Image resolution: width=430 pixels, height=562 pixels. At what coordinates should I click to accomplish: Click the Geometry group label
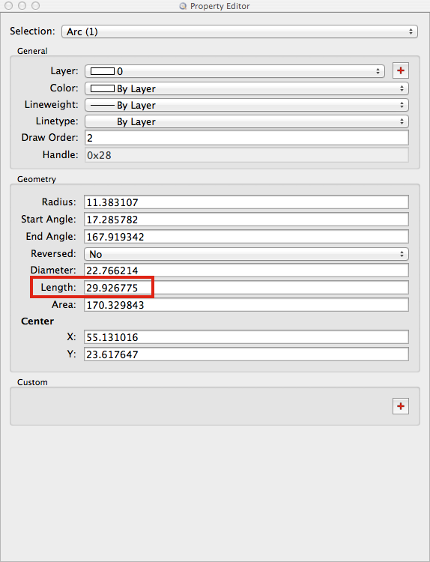click(37, 179)
